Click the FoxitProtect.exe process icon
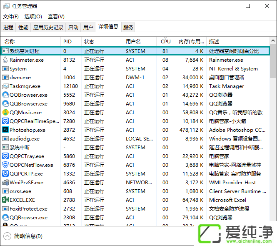Image resolution: width=277 pixels, height=246 pixels. [x=5, y=209]
